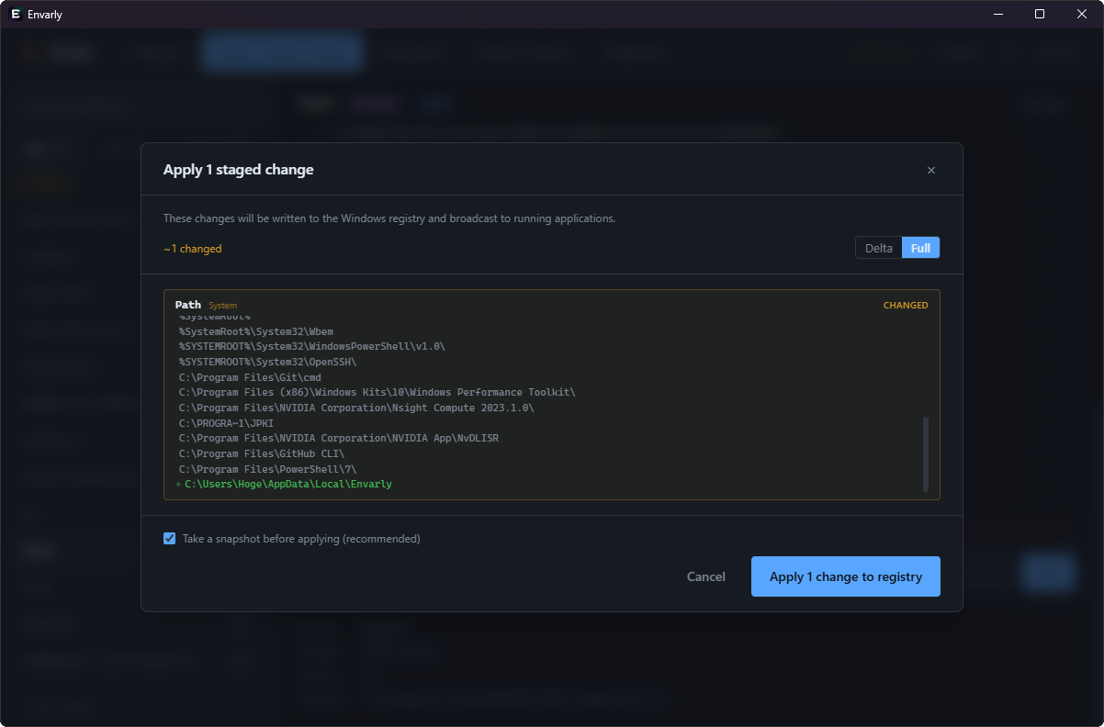Click the WindowsPowerShell\v1.0 path entry

click(x=311, y=346)
